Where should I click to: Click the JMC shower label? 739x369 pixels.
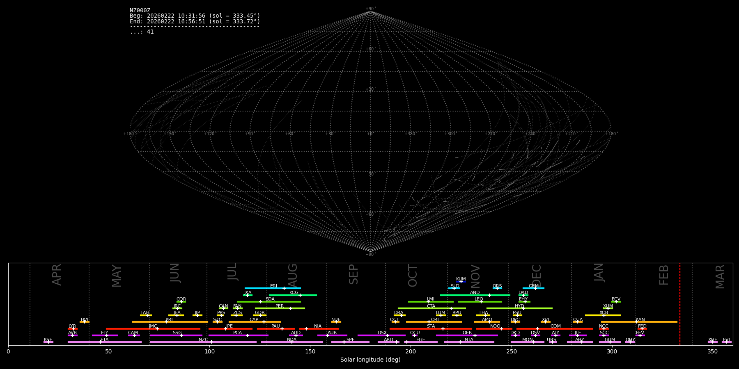click(x=153, y=326)
